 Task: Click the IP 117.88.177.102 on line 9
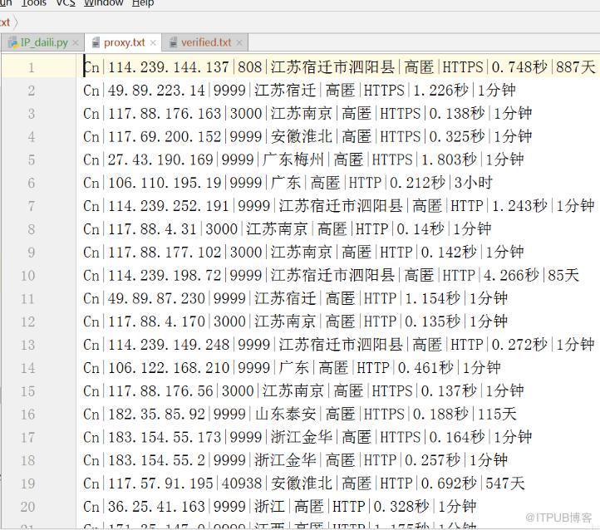point(165,253)
